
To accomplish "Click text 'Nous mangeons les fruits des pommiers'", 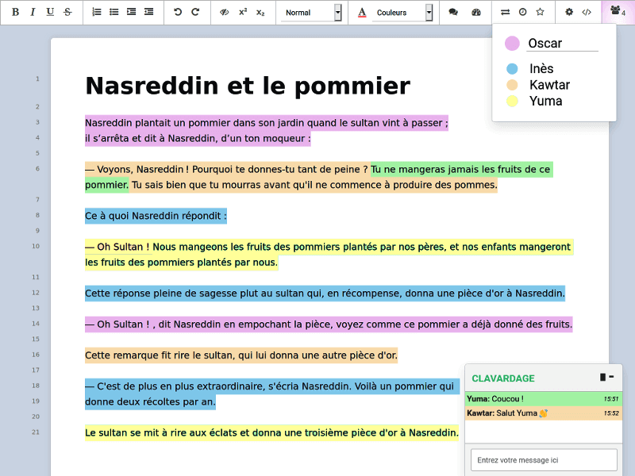I will click(x=246, y=247).
